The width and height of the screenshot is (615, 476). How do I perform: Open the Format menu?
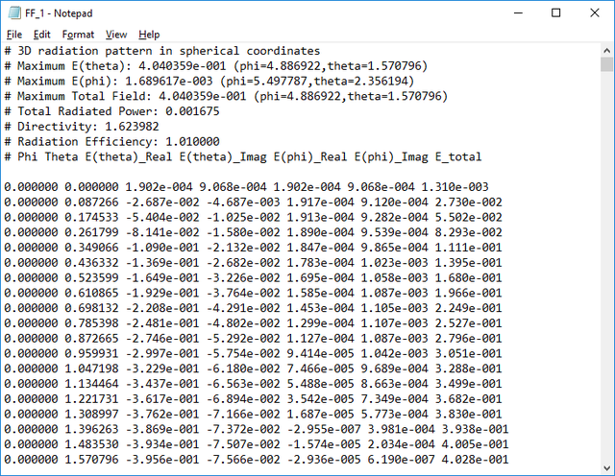78,35
